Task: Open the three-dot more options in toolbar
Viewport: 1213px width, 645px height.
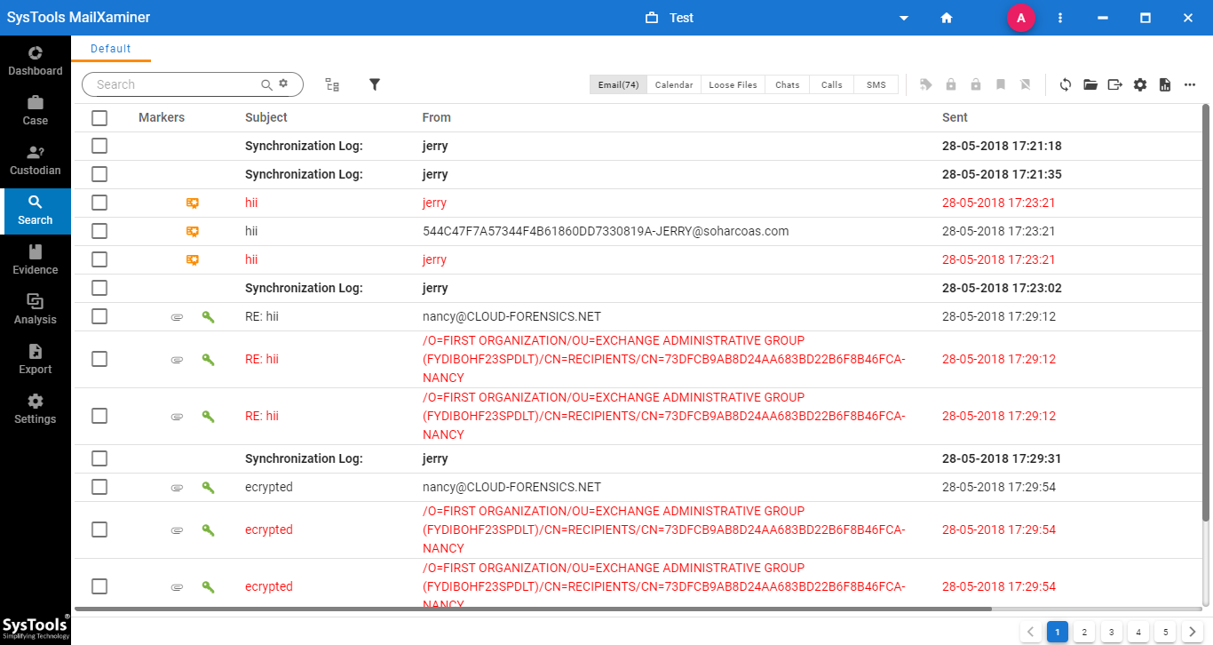Action: click(x=1190, y=84)
